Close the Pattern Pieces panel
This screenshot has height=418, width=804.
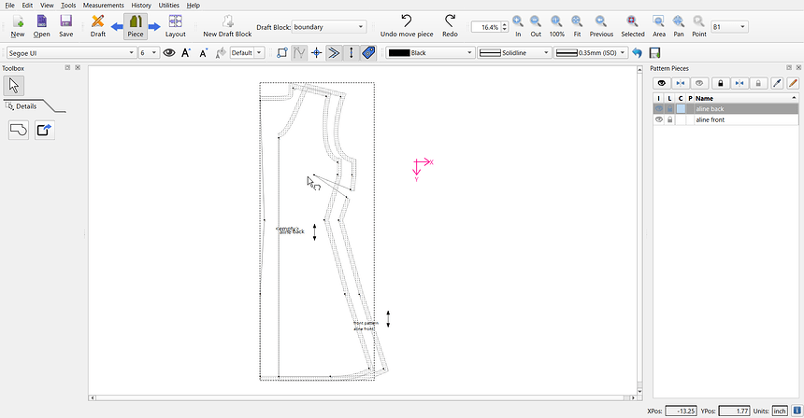point(797,67)
